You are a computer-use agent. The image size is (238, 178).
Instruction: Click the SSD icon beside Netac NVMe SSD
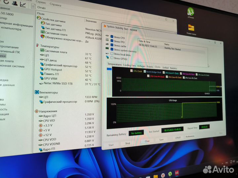(x=41, y=83)
